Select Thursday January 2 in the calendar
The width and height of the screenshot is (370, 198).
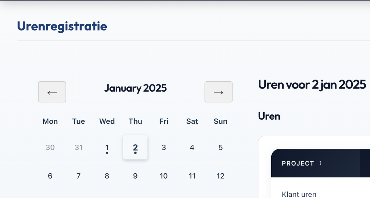[x=135, y=147]
